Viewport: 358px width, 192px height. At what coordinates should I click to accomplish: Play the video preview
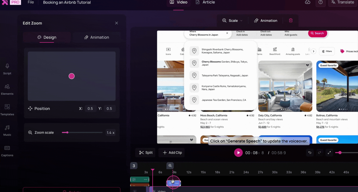point(238,153)
